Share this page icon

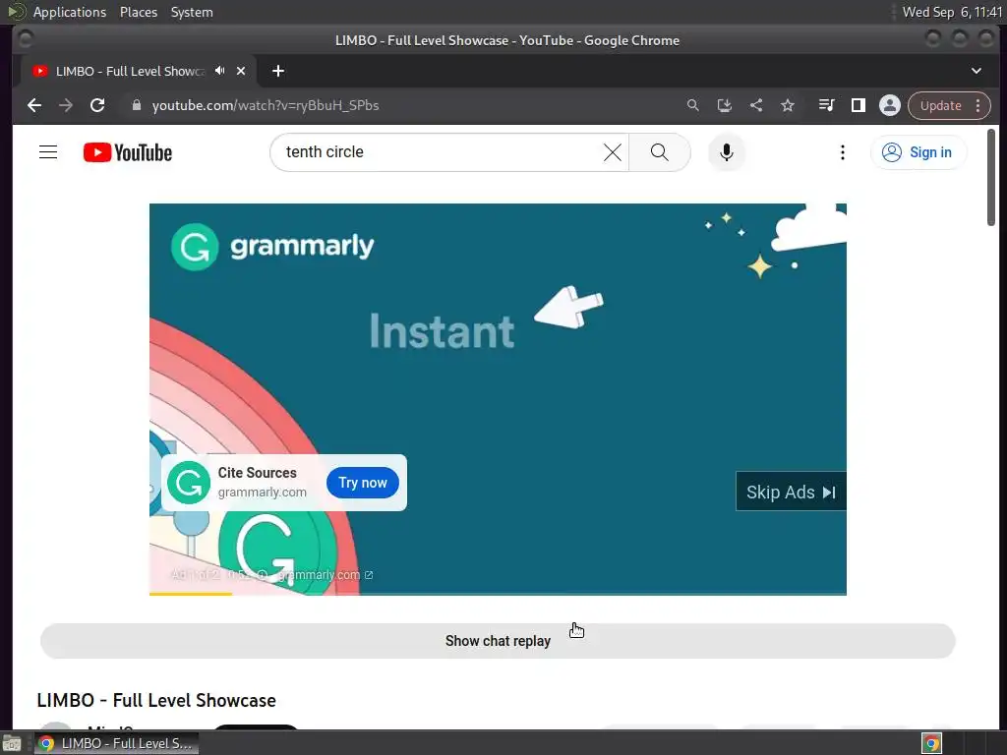pos(756,105)
